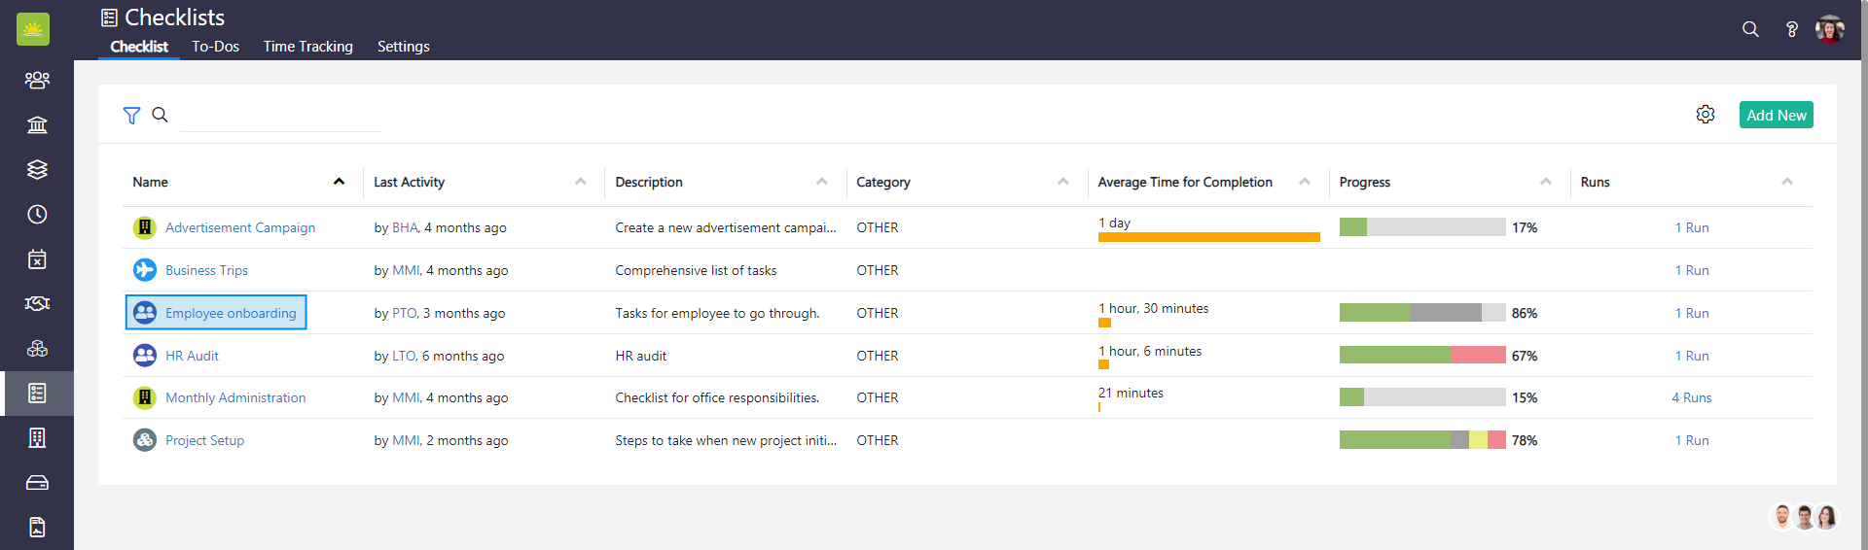The height and width of the screenshot is (550, 1868).
Task: Sort by Progress column arrow
Action: coord(1545,182)
